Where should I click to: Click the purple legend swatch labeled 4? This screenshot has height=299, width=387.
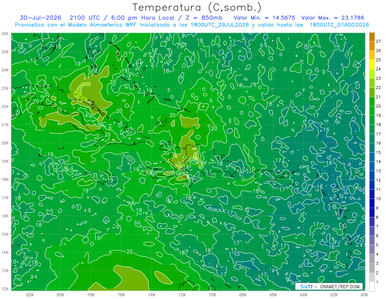pyautogui.click(x=372, y=250)
